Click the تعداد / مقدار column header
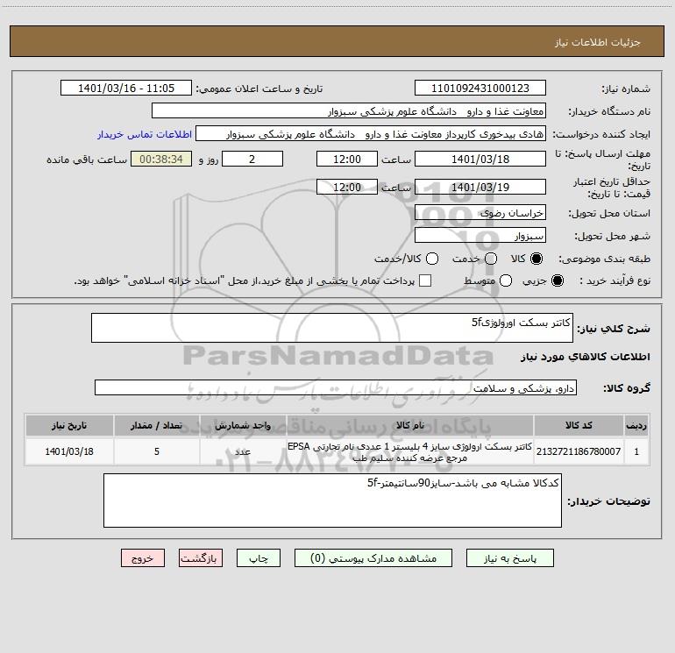 coord(157,426)
